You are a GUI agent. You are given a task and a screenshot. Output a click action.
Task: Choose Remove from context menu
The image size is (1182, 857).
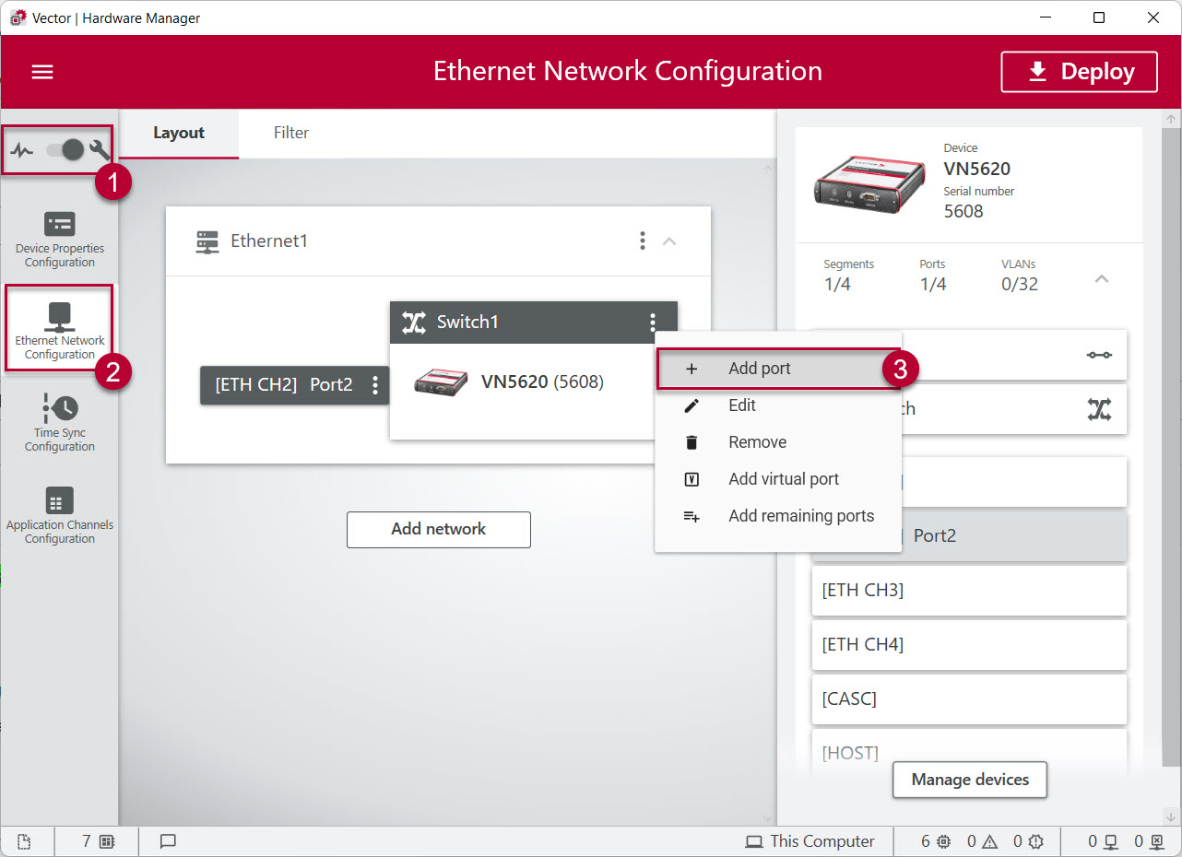coord(778,442)
